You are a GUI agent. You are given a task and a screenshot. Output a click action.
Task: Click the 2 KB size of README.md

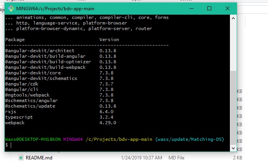pyautogui.click(x=237, y=158)
